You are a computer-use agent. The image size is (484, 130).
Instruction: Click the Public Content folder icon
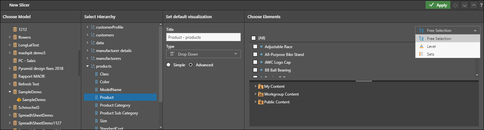[260, 102]
